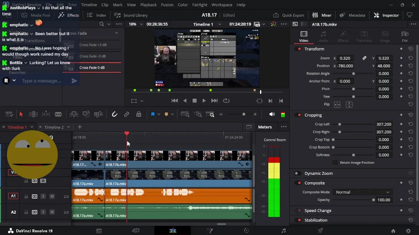Toggle Linked Selection chain icon

coord(126,114)
